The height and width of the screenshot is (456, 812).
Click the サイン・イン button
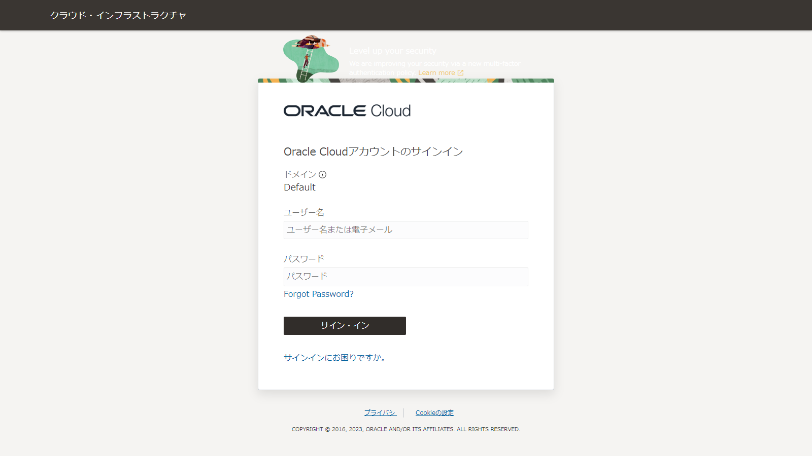[x=345, y=326]
